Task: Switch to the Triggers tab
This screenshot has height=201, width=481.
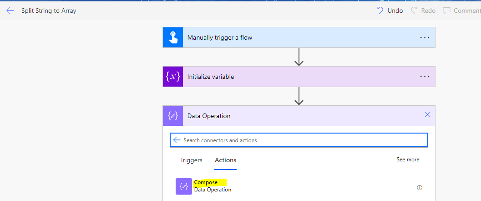Action: [191, 160]
